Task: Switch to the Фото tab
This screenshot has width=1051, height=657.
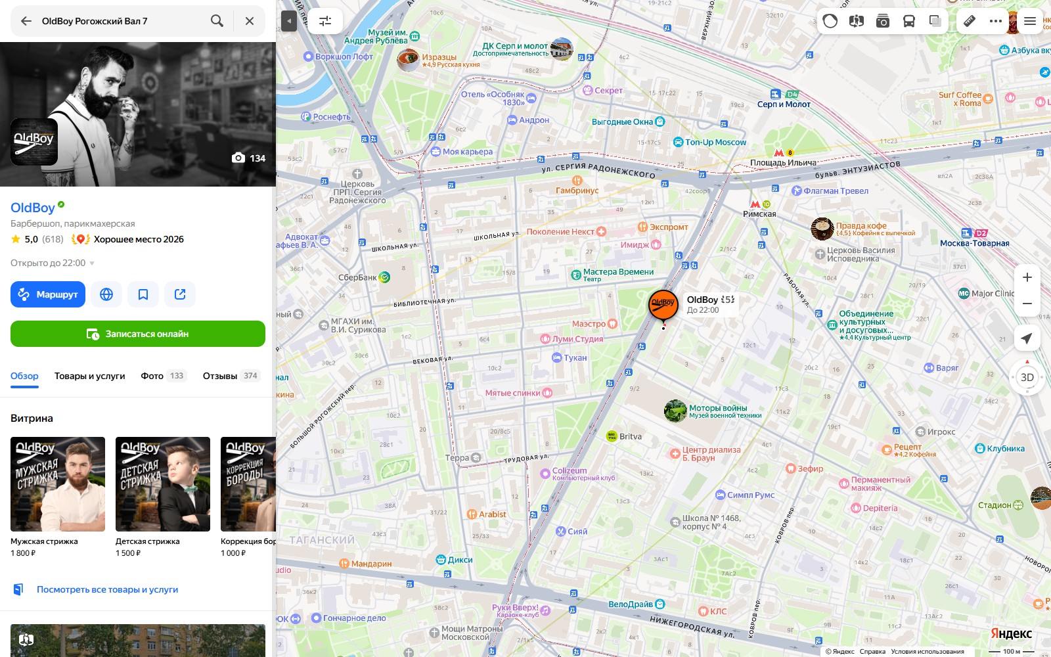Action: click(164, 376)
